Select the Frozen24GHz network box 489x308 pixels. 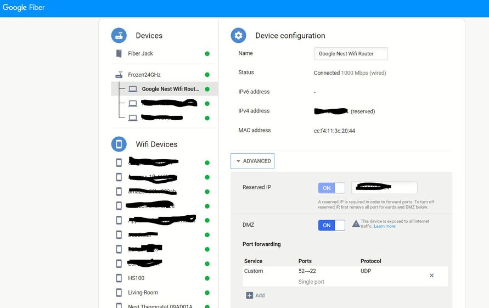(x=144, y=75)
